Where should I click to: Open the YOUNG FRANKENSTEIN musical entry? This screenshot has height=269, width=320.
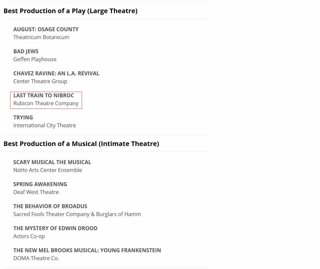pyautogui.click(x=87, y=250)
